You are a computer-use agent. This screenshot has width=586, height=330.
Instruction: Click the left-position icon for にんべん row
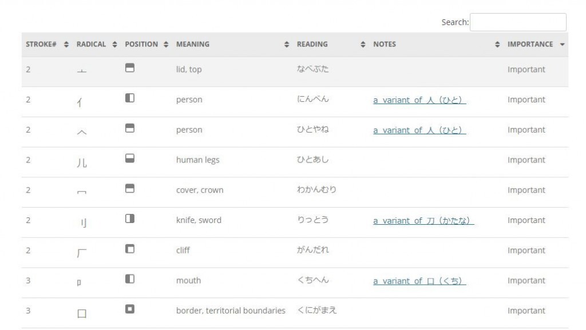pos(130,98)
